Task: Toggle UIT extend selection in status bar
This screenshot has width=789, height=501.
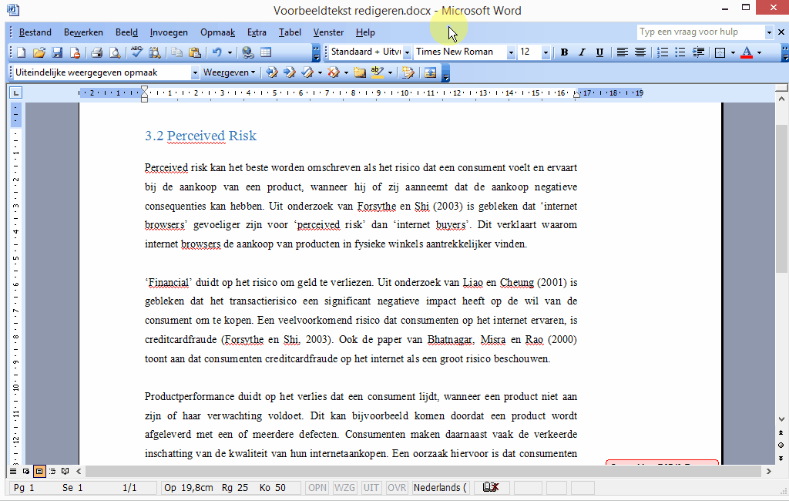Action: [x=371, y=487]
